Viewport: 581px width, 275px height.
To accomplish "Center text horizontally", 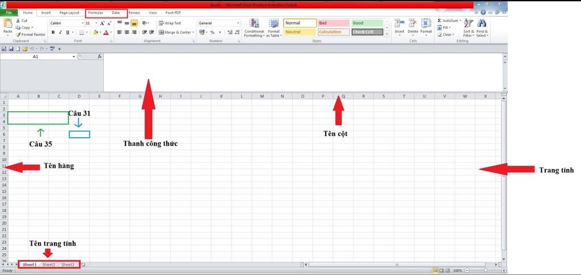I will point(127,32).
